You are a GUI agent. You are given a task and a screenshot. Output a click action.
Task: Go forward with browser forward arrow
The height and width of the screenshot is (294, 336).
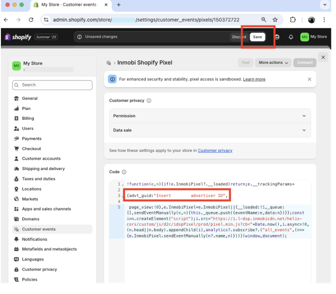19,20
